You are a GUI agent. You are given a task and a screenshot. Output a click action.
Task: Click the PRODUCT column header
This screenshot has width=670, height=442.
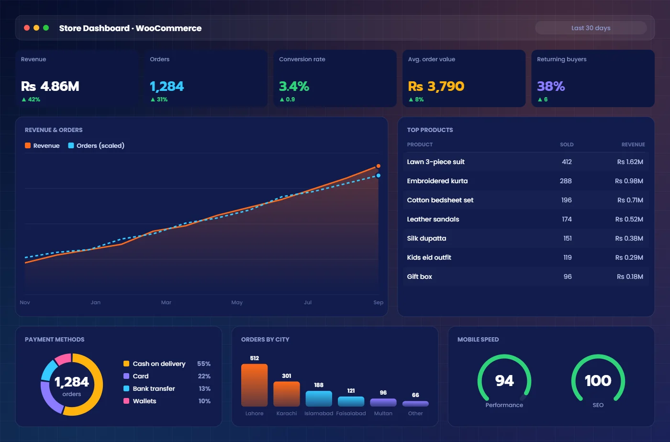click(420, 144)
